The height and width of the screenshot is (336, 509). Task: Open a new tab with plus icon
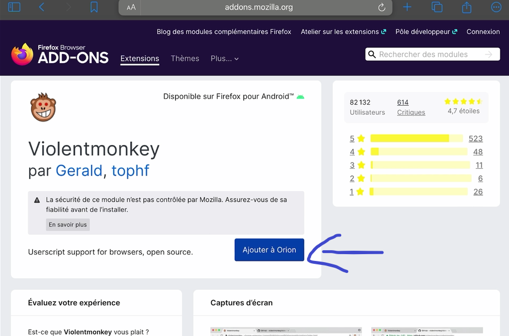[x=407, y=7]
